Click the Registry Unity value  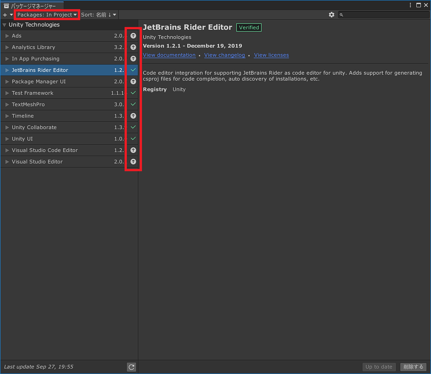tap(179, 89)
